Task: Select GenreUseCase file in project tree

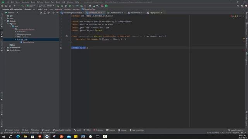Action: [x=27, y=42]
